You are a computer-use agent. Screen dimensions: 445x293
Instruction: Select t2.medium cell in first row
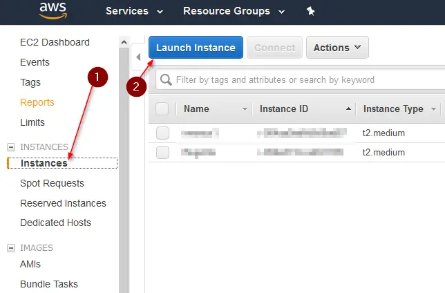[x=384, y=133]
